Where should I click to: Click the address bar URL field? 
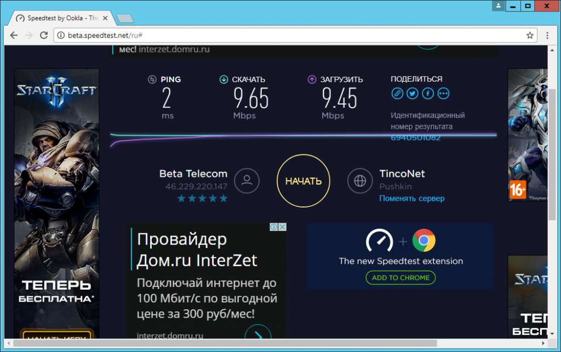click(x=295, y=35)
